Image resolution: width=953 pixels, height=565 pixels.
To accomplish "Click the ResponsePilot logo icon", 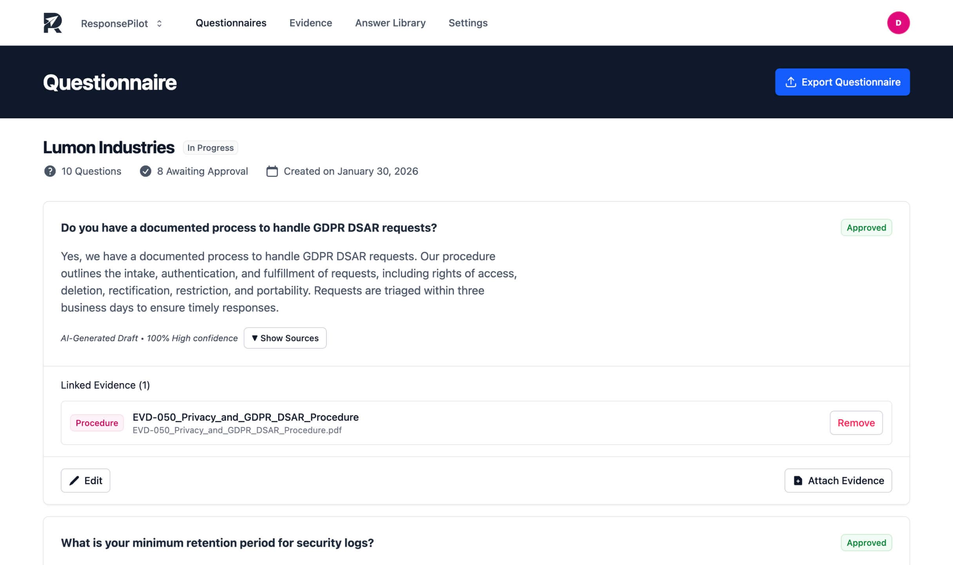I will (x=53, y=23).
